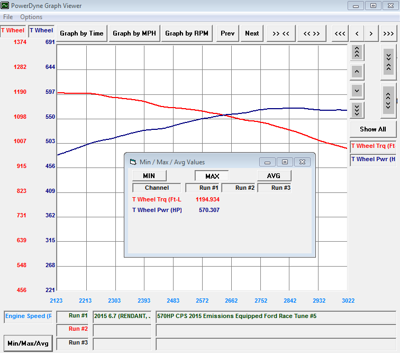Select Run #2 label at the bottom
This screenshot has height=353, width=400.
[72, 330]
